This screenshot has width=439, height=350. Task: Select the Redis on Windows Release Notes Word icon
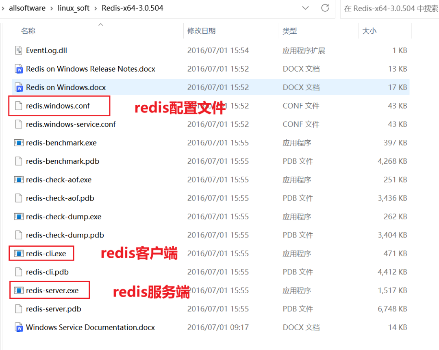[x=18, y=69]
